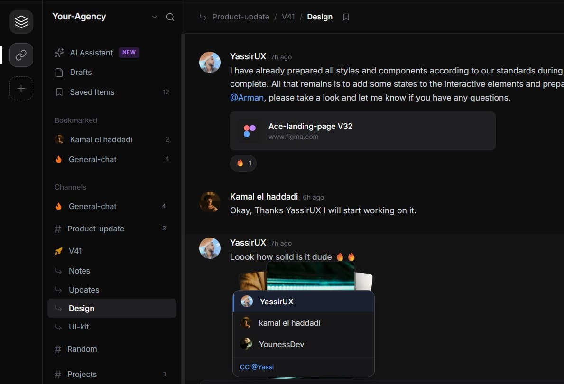Click the app logo at the top left
Screen dimensions: 564x384
[21, 21]
